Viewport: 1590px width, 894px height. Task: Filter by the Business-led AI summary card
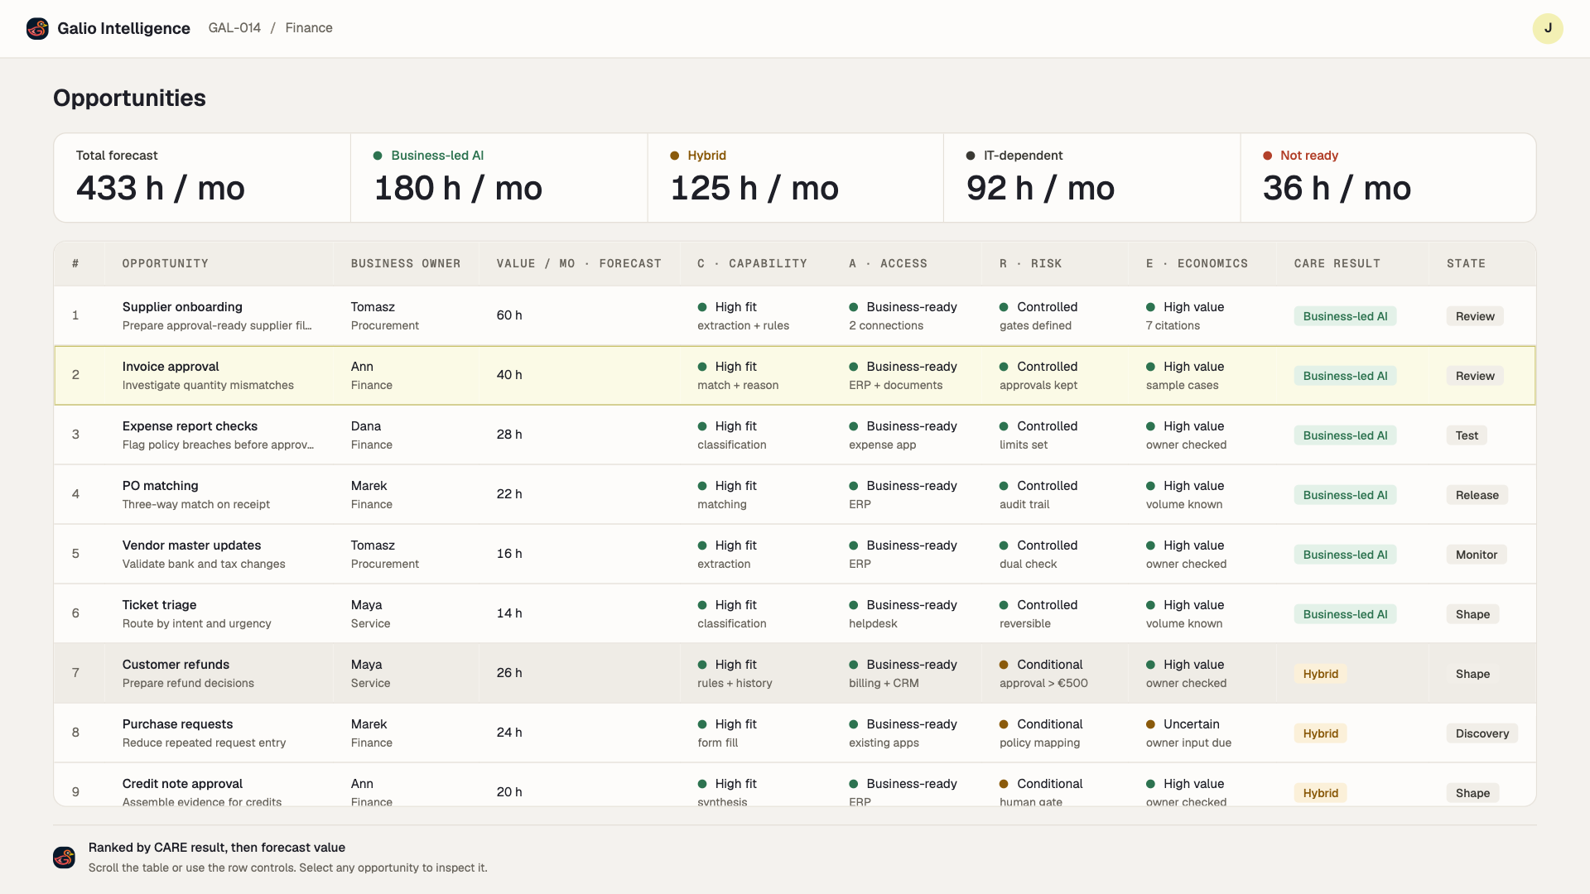tap(499, 178)
